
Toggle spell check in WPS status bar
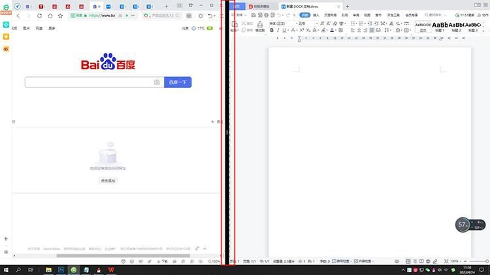click(x=342, y=261)
